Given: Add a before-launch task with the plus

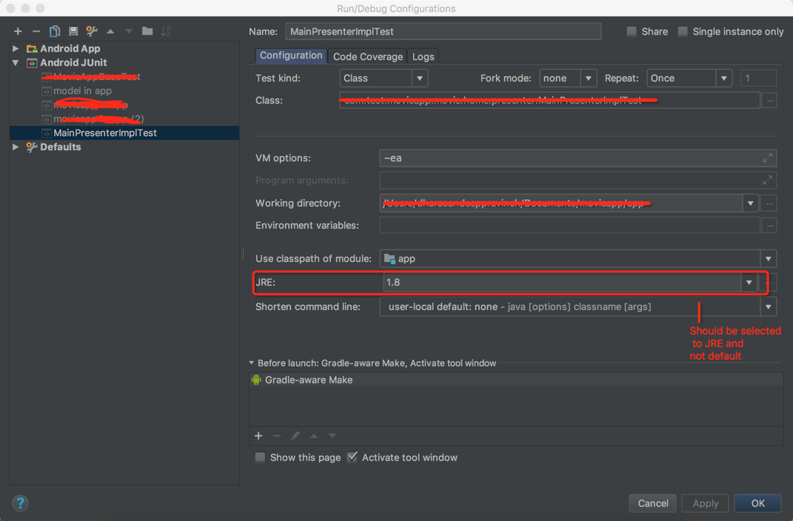Looking at the screenshot, I should (x=258, y=436).
